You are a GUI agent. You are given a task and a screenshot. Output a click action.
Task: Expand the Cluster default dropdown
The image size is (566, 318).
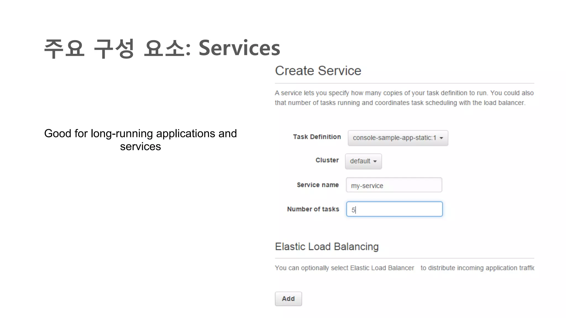pos(363,161)
